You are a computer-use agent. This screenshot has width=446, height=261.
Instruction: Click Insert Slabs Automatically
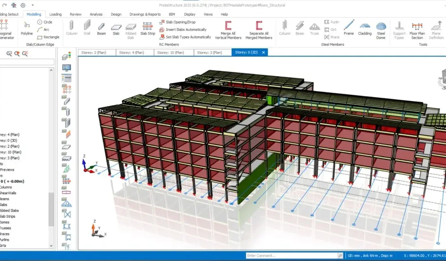tap(183, 30)
